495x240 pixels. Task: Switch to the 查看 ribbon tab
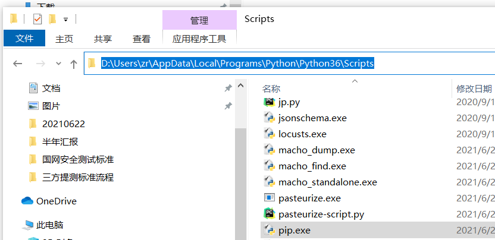pyautogui.click(x=142, y=39)
